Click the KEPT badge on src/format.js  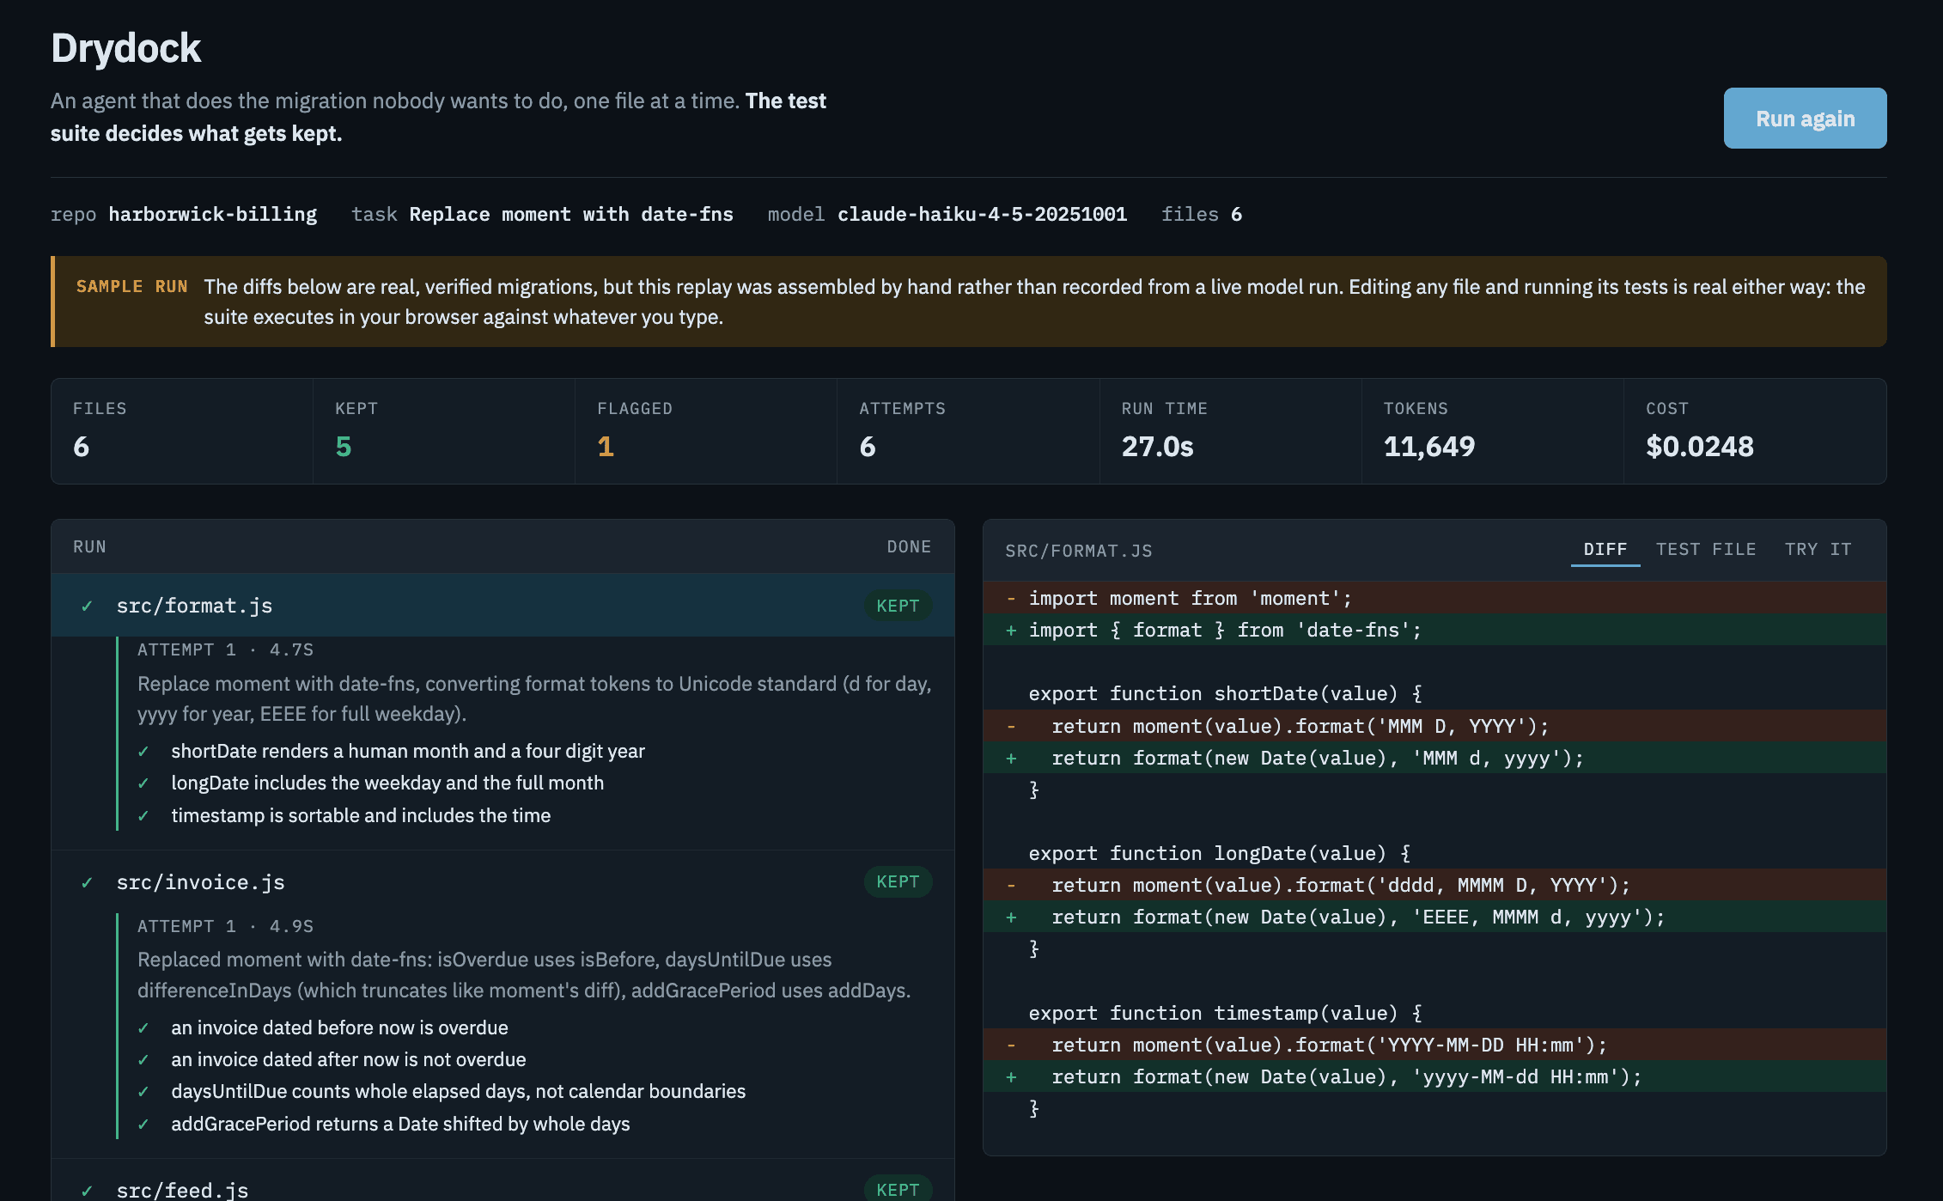898,606
